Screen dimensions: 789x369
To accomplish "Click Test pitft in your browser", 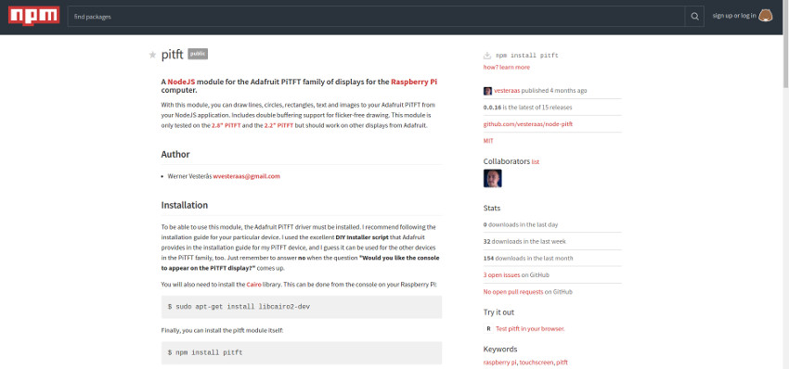I will pos(530,329).
